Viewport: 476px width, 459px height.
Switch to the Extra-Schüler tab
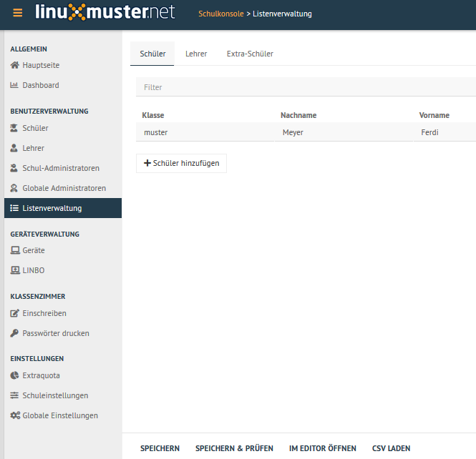click(x=250, y=54)
